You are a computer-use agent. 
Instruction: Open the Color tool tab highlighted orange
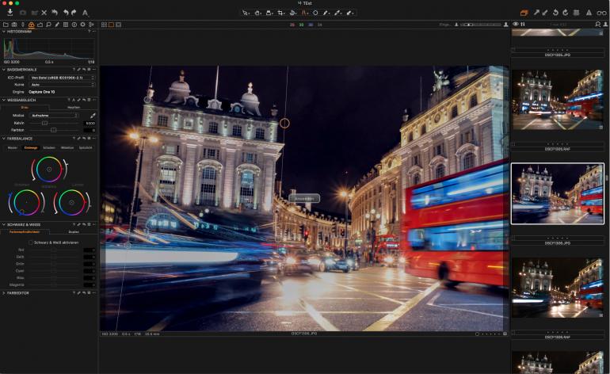31,25
